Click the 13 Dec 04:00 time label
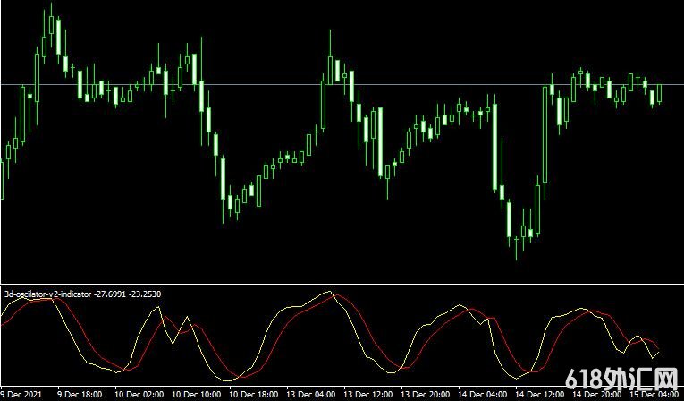This screenshot has height=401, width=684. [x=312, y=394]
